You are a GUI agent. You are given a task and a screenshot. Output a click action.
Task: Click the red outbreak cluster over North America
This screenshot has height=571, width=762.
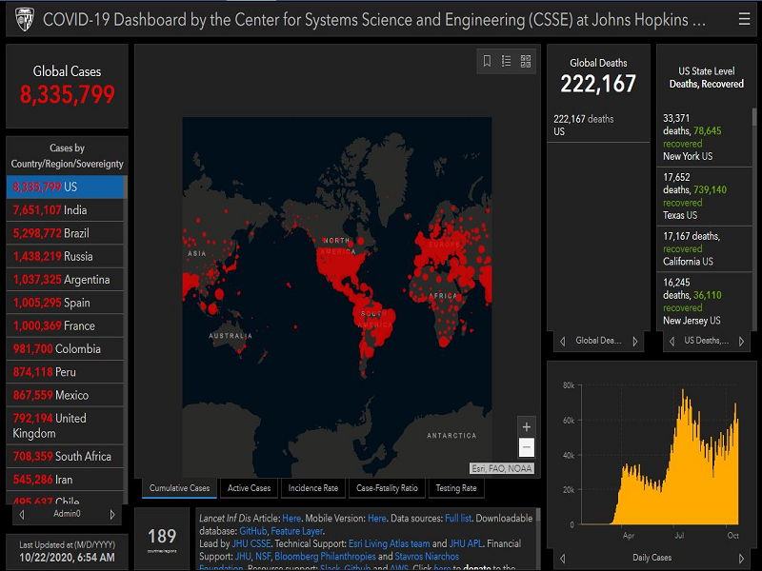[x=340, y=263]
